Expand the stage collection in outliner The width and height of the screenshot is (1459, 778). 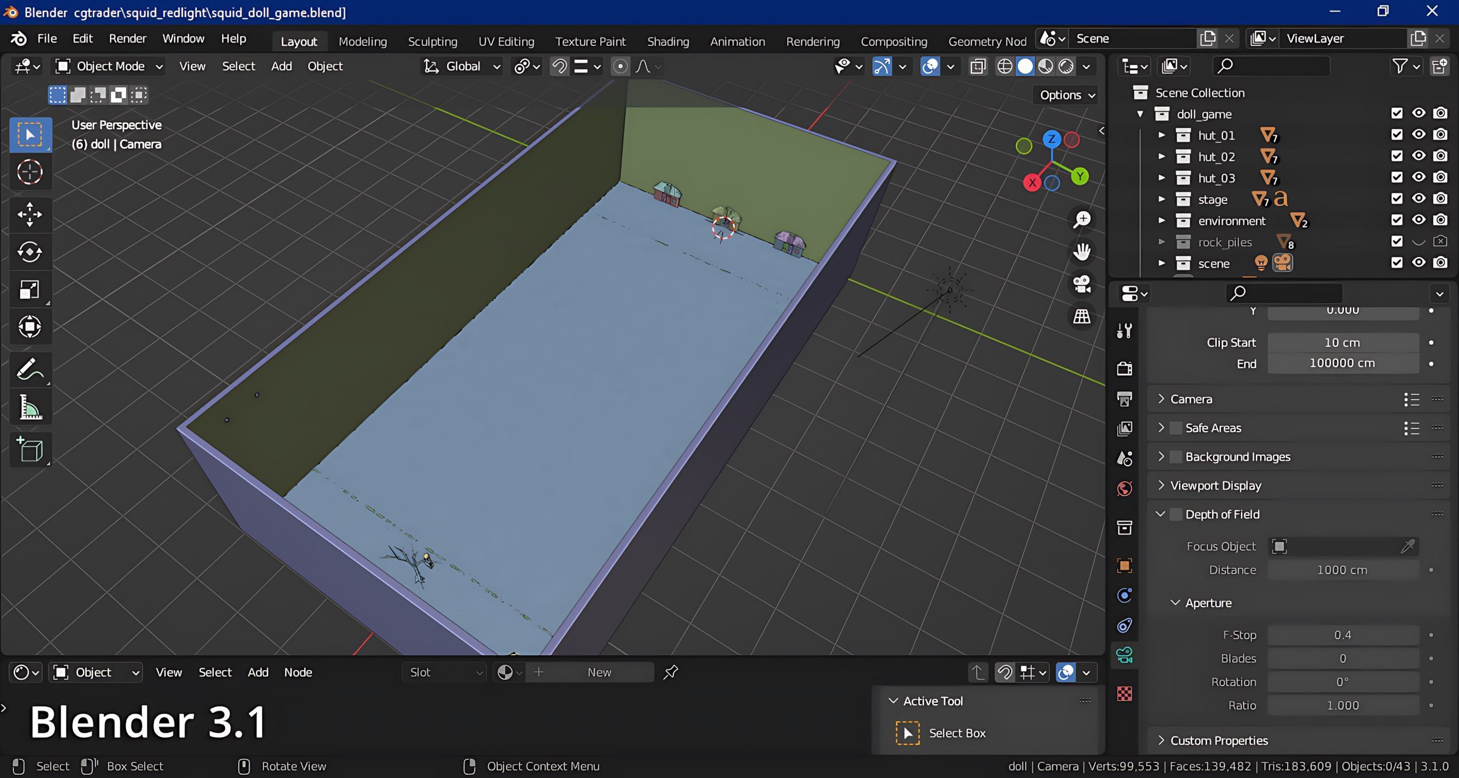coord(1162,199)
